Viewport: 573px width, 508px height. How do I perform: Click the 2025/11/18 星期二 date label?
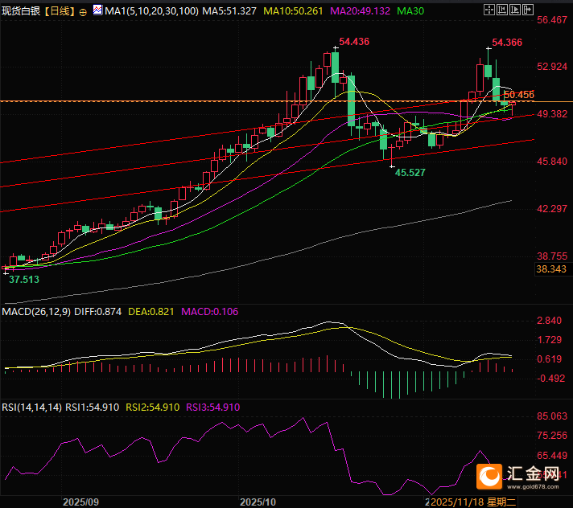point(473,502)
